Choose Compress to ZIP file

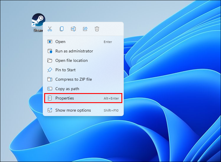pos(83,79)
